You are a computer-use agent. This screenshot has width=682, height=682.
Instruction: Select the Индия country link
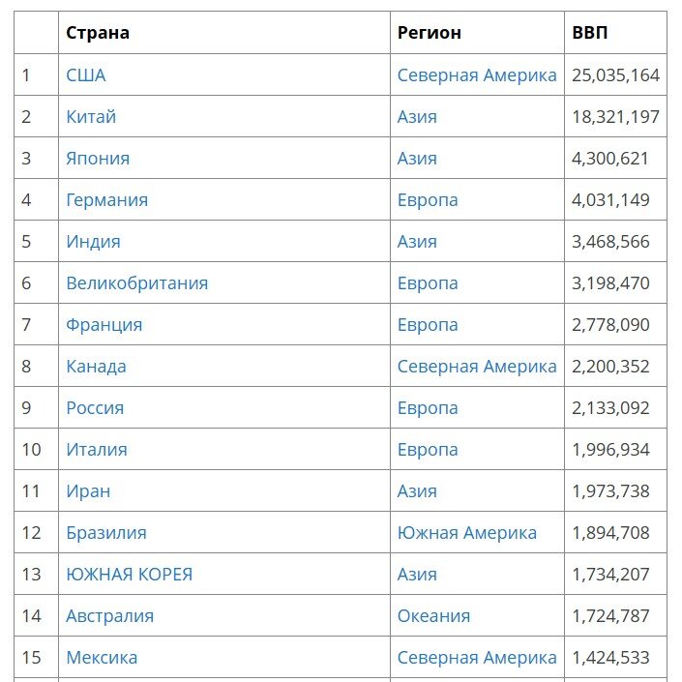[x=93, y=242]
